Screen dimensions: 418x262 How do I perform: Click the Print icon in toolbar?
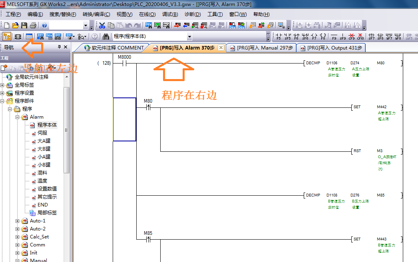(x=33, y=26)
